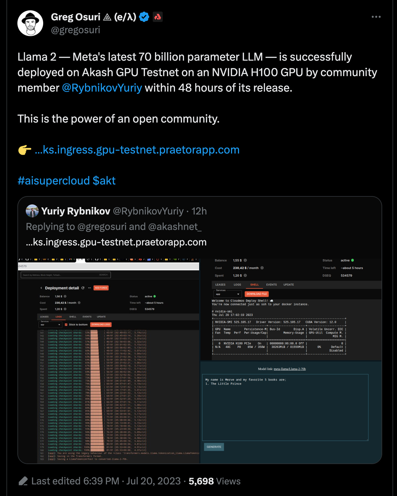397x496 pixels.
Task: Click info icon beside Spent in left screenshot
Action: pos(65,309)
